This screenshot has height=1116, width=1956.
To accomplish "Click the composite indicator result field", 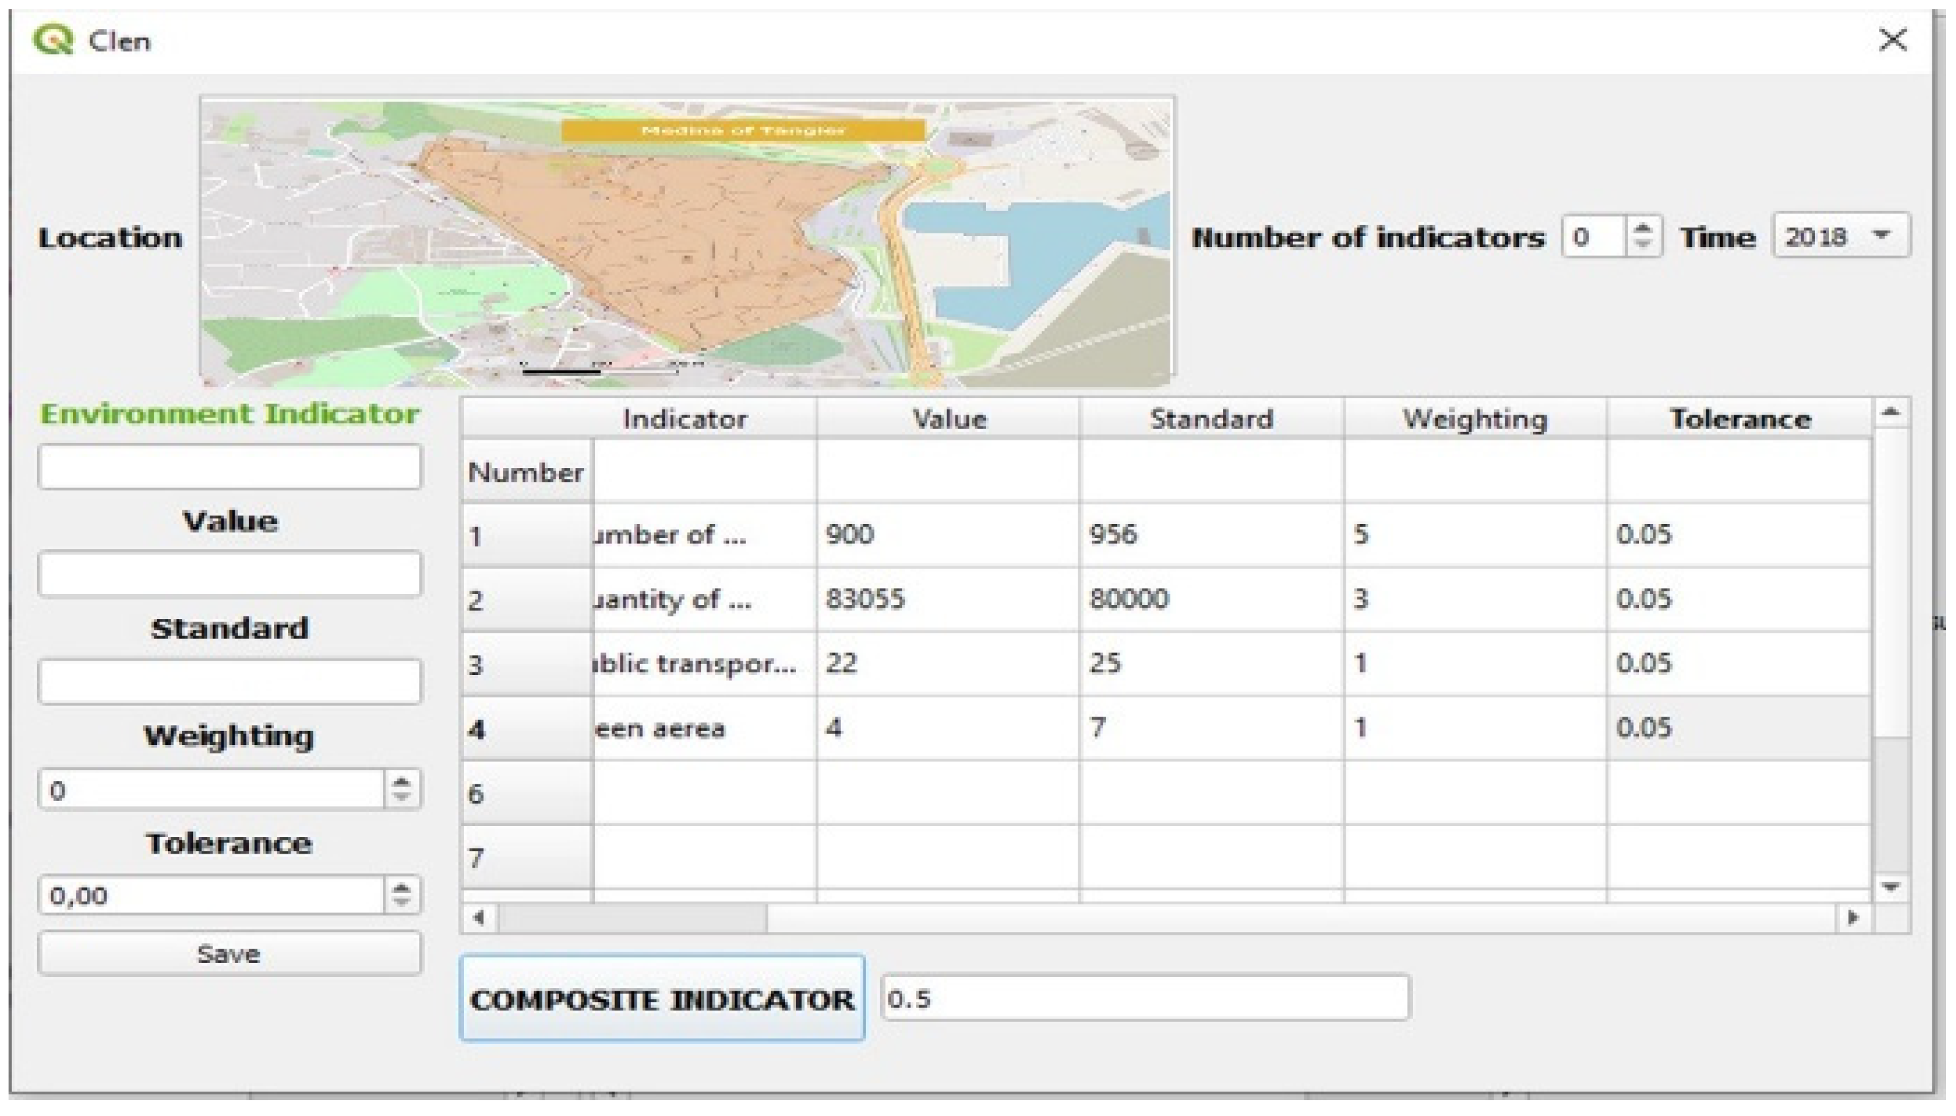I will [x=1145, y=998].
